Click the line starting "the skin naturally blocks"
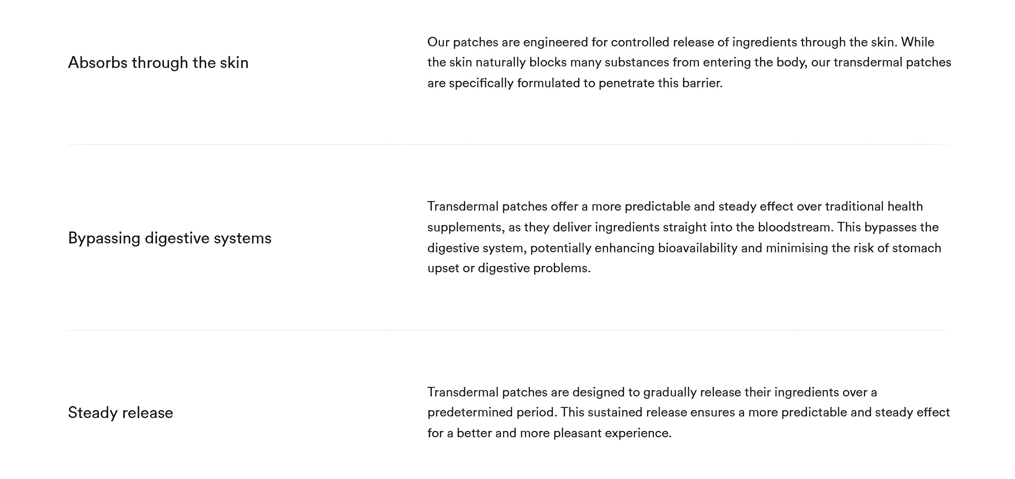1015x479 pixels. [689, 63]
